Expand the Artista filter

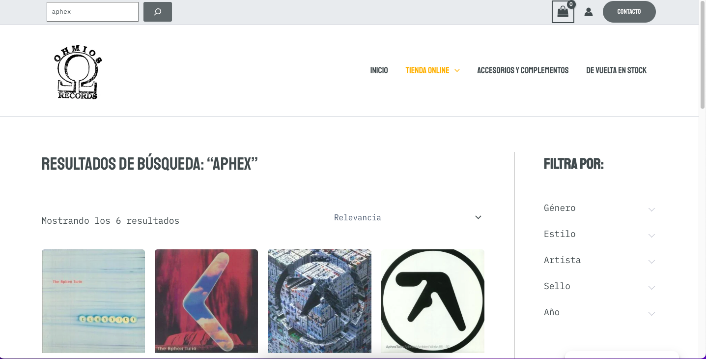click(599, 260)
